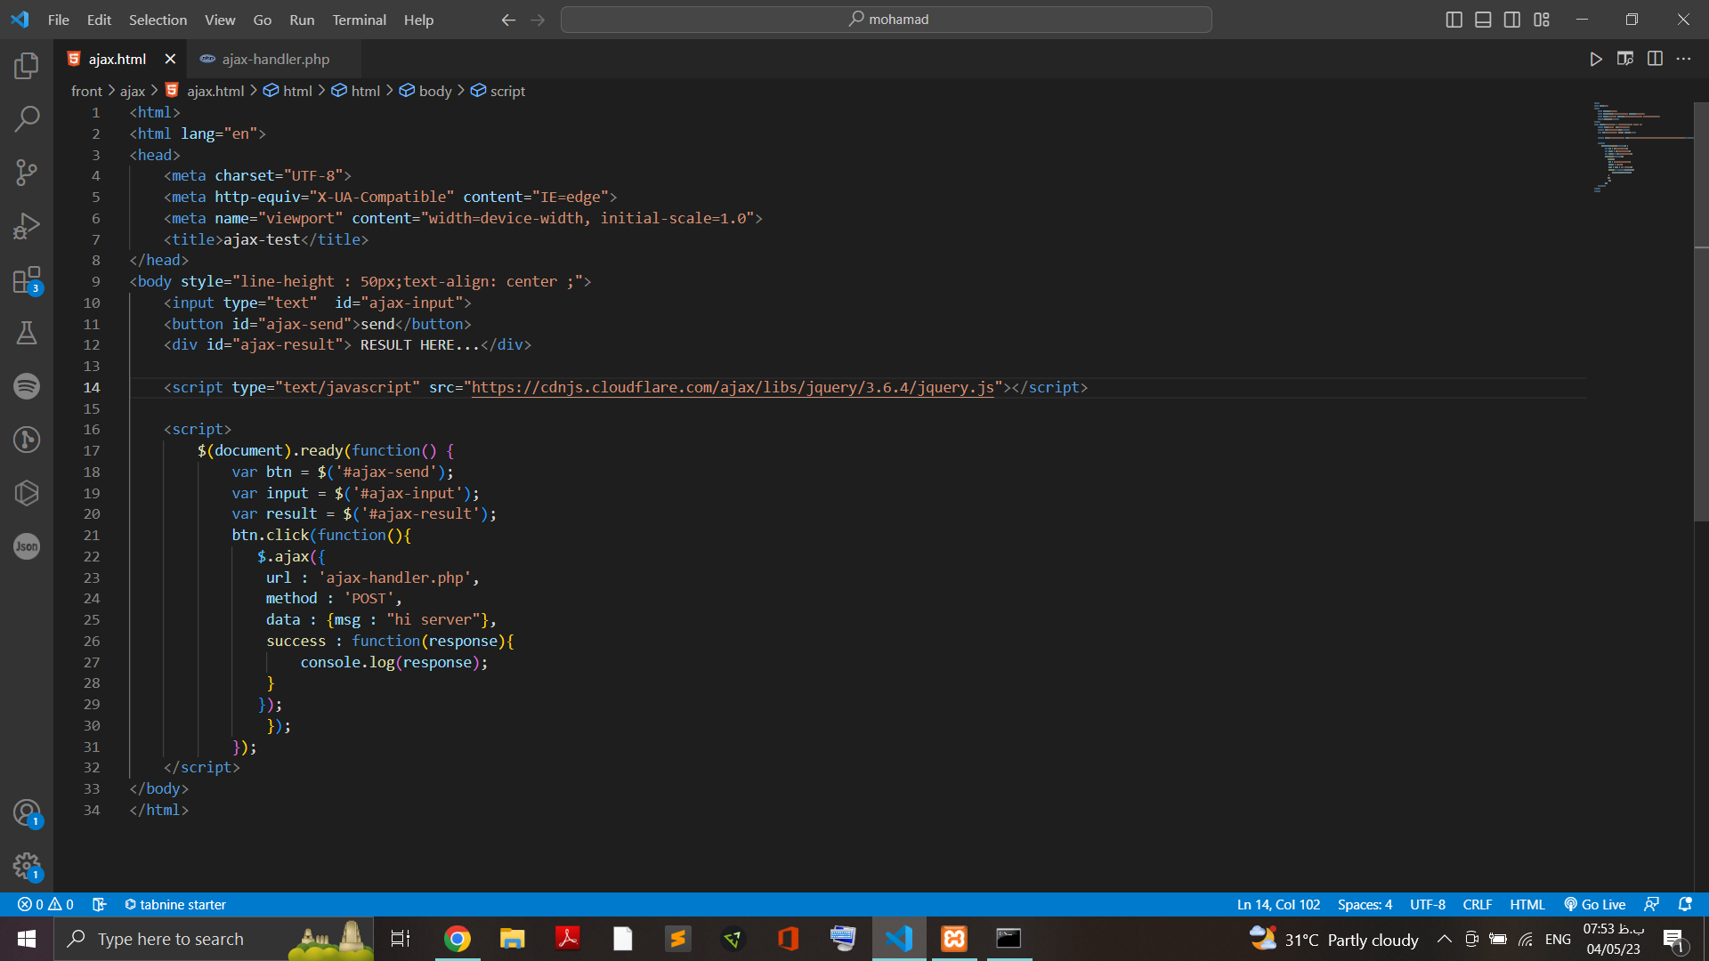Open File Explorer from taskbar
Viewport: 1709px width, 961px height.
(x=512, y=939)
